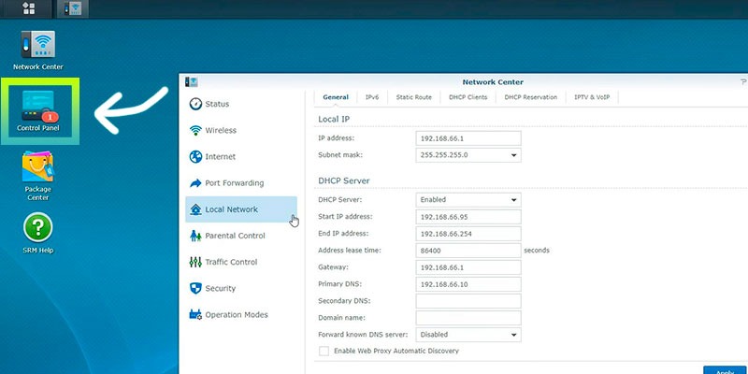The image size is (748, 374).
Task: Open the main menu grid icon
Action: [x=29, y=8]
